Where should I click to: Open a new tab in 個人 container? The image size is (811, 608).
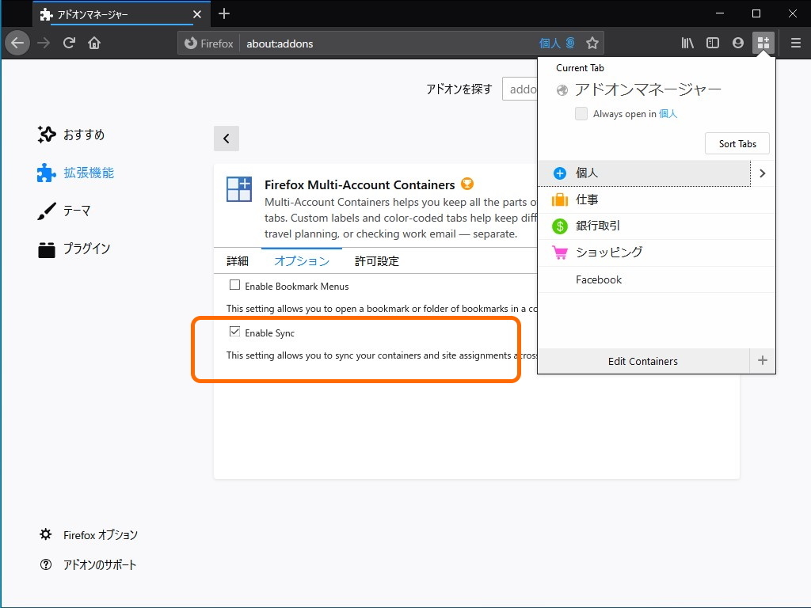pos(644,173)
